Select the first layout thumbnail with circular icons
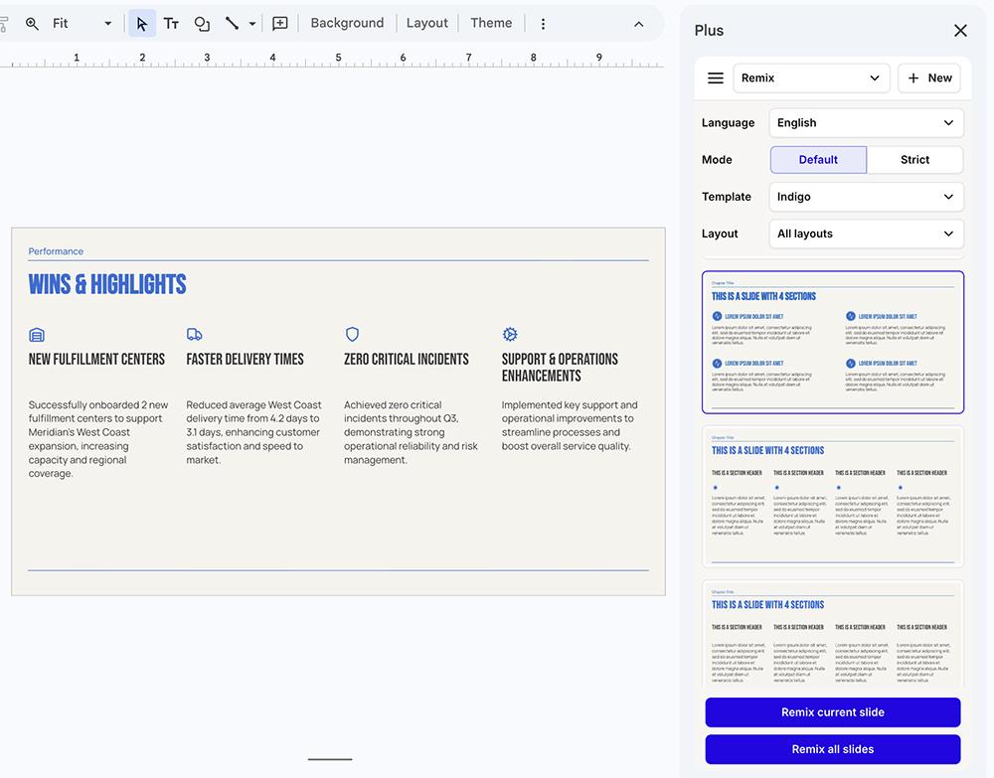 (x=832, y=342)
